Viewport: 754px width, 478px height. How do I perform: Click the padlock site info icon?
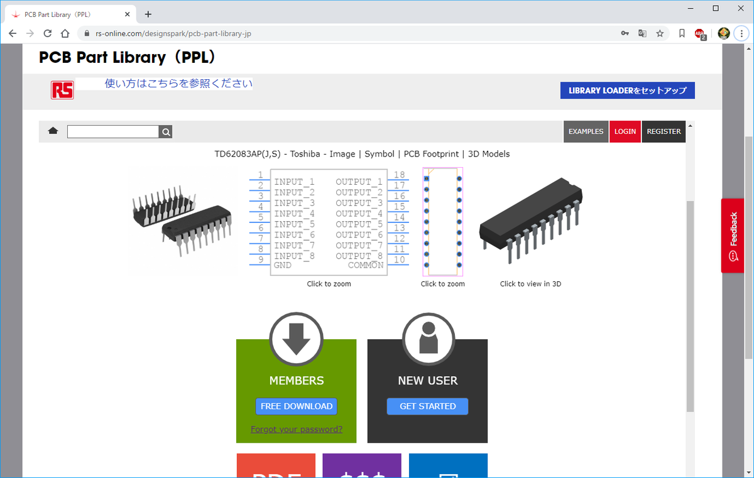(x=87, y=33)
